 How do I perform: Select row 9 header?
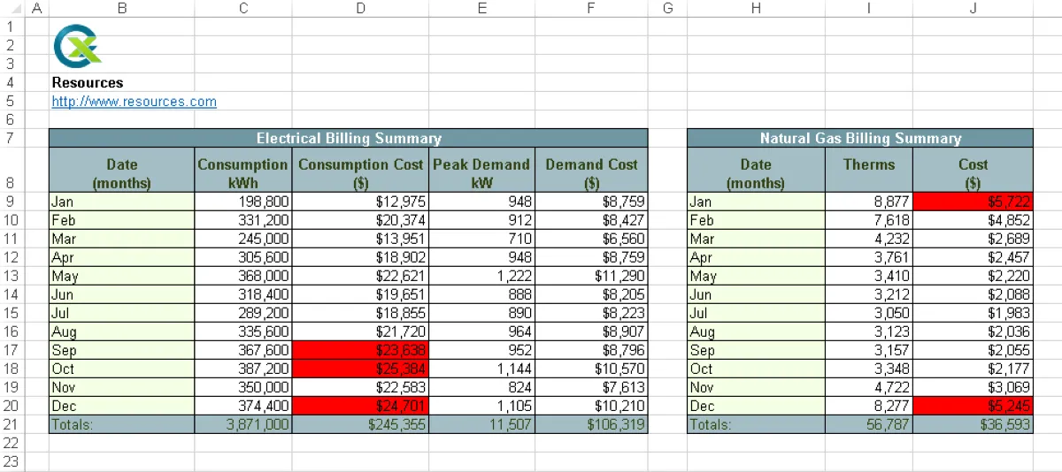point(12,202)
